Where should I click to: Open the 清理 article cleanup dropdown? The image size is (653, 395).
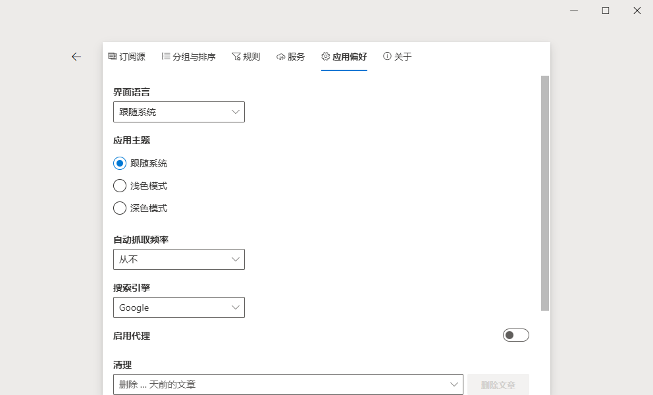[x=453, y=384]
